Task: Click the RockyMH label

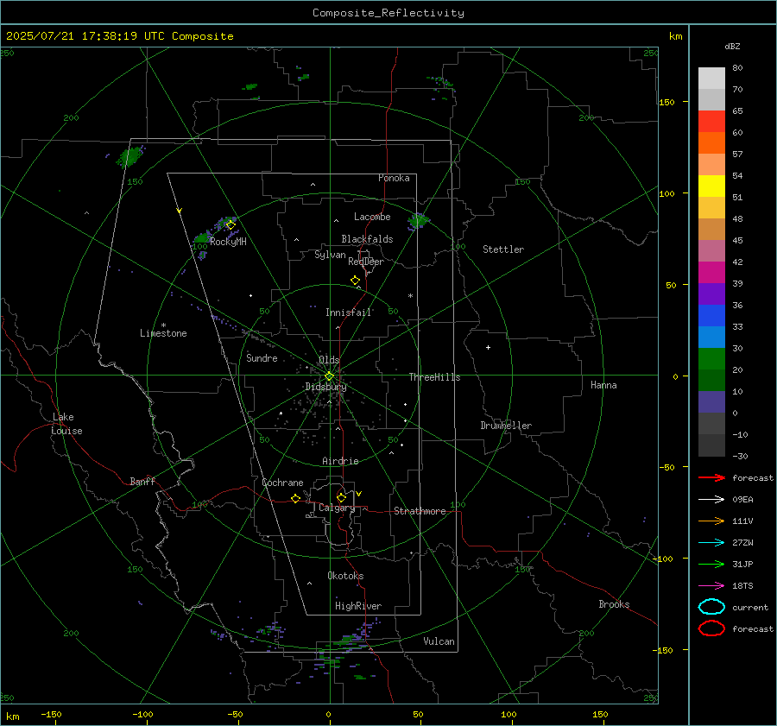Action: [228, 242]
